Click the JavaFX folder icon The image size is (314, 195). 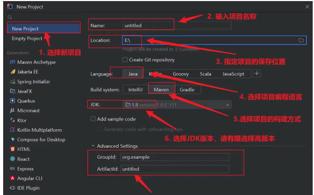13,91
